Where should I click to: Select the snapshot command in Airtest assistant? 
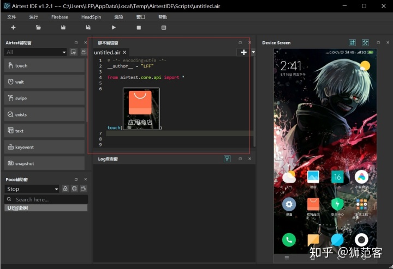pos(44,163)
